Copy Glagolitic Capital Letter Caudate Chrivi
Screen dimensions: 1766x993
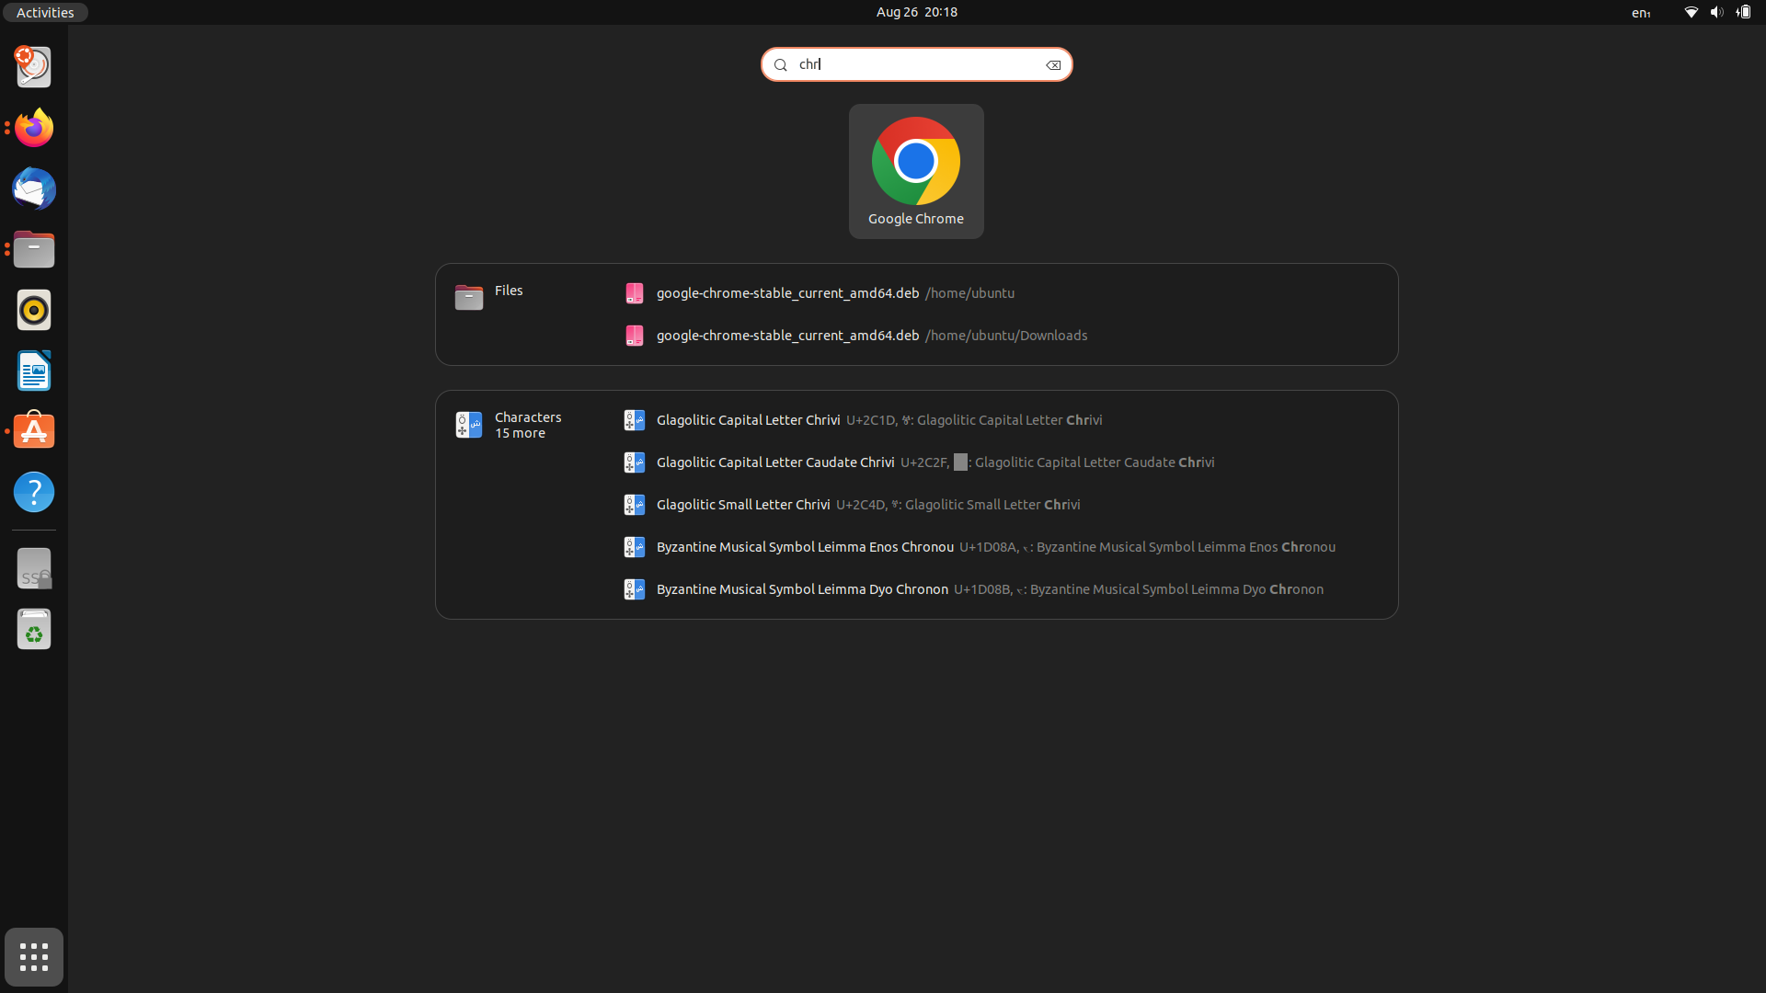click(x=1001, y=462)
